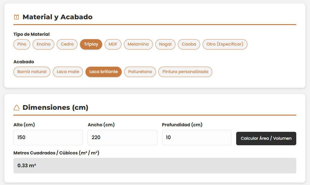310x185 pixels.
Task: Pick Poliuretano as finish
Action: (140, 72)
